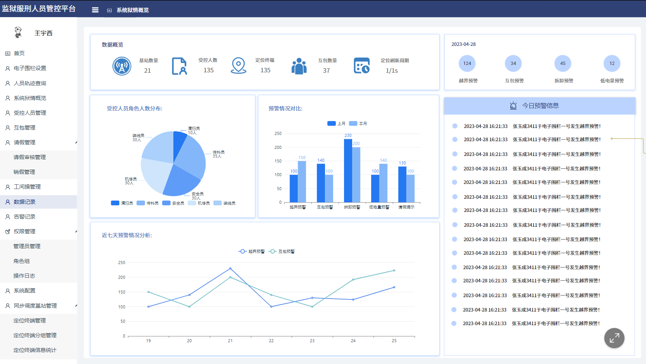Image resolution: width=646 pixels, height=364 pixels.
Task: Click the first alert entry in today's list
Action: coord(532,126)
